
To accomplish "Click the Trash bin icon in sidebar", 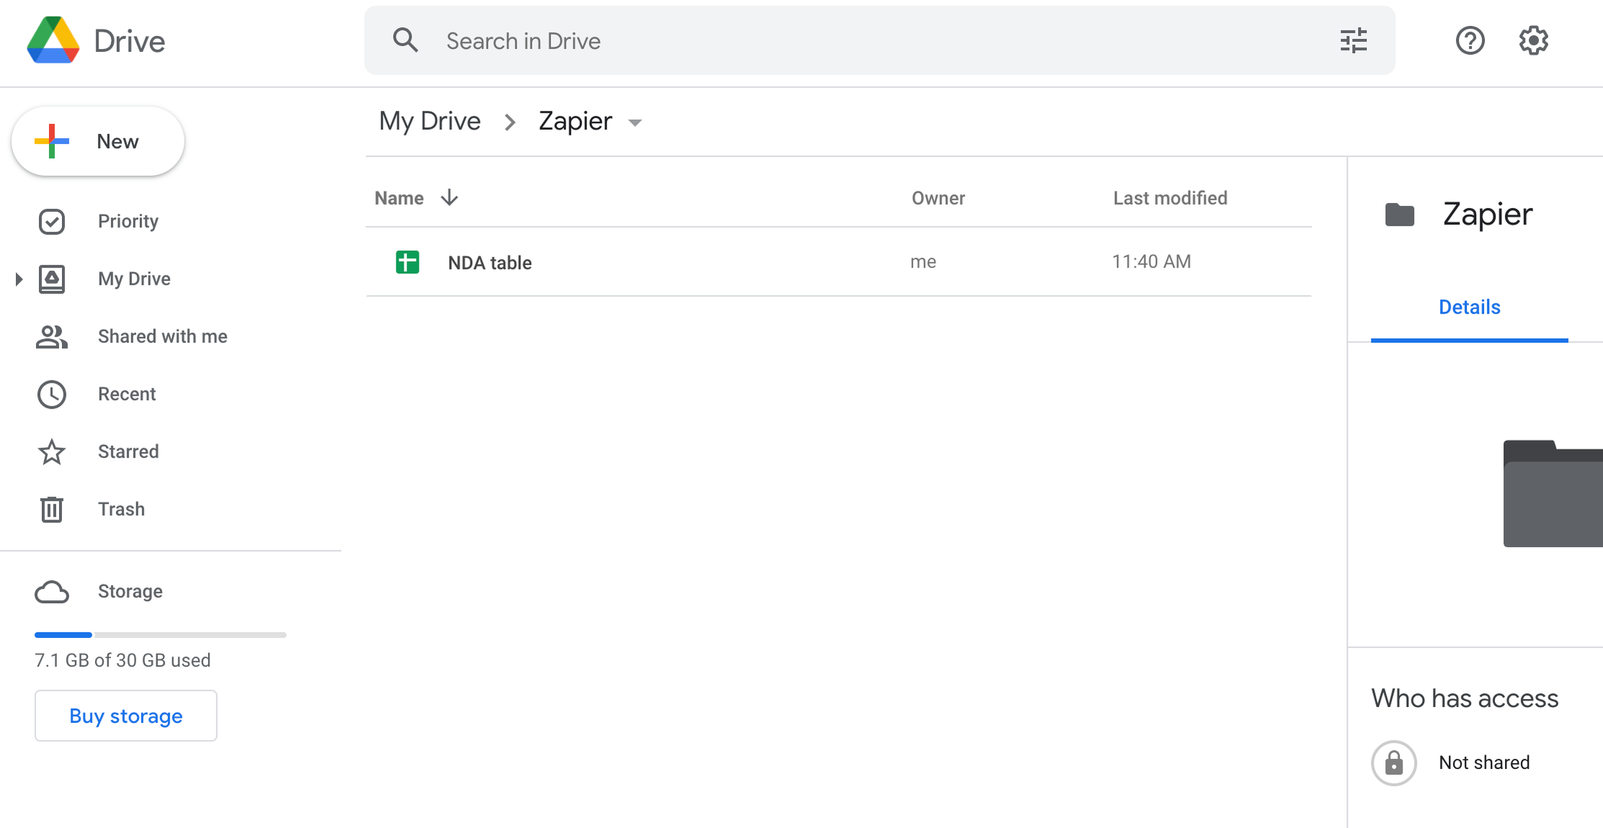I will (51, 509).
